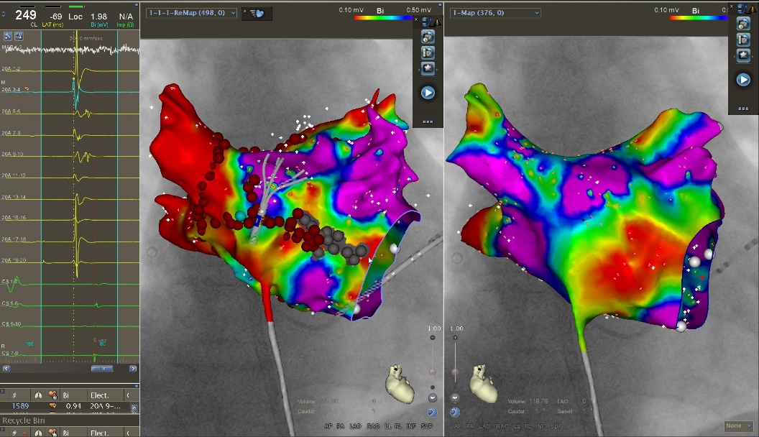759x437 pixels.
Task: Click the ECG horizontal scrollbar thumb
Action: (102, 369)
